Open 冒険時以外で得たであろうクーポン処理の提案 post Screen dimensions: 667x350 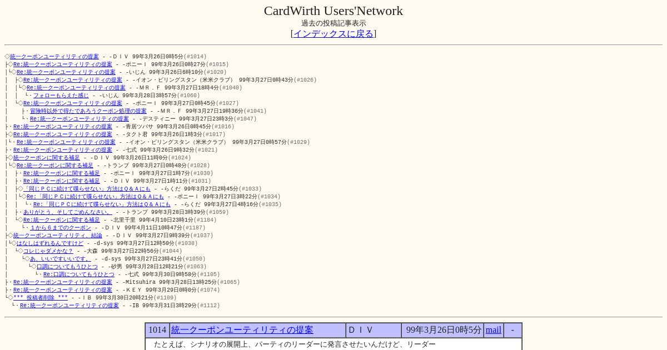click(x=88, y=111)
